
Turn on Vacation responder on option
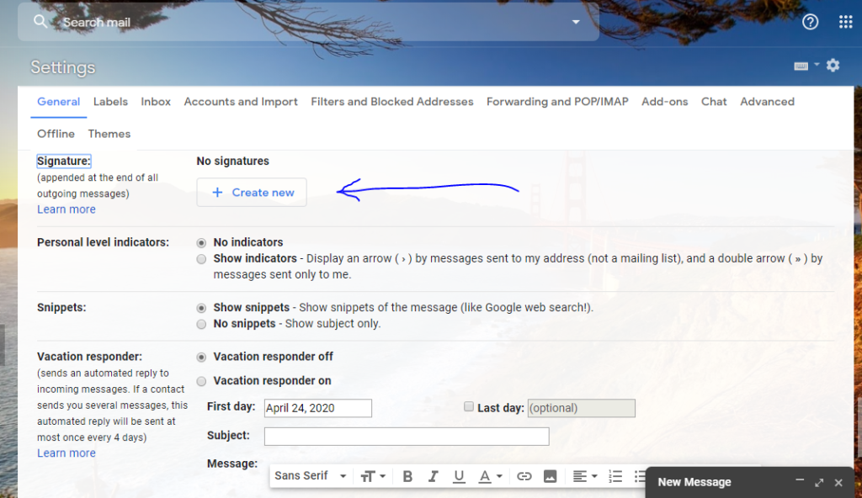201,381
